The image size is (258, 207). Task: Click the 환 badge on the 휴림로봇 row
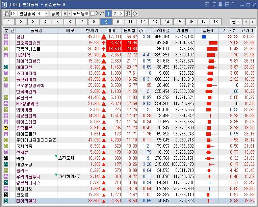(6, 128)
